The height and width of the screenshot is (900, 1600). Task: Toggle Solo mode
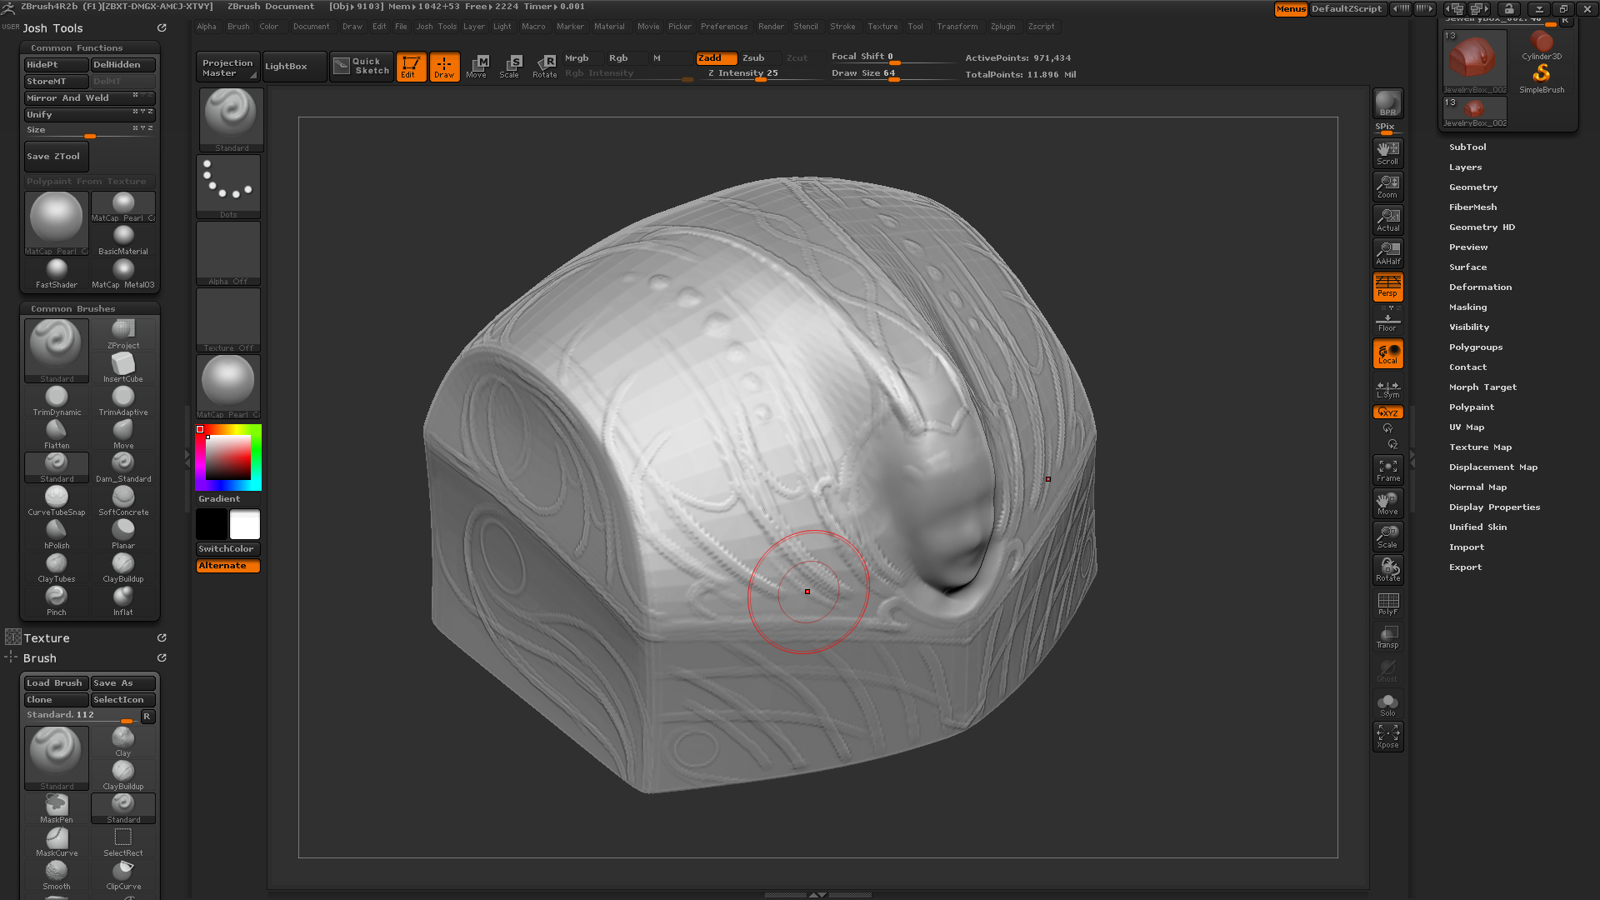1387,704
